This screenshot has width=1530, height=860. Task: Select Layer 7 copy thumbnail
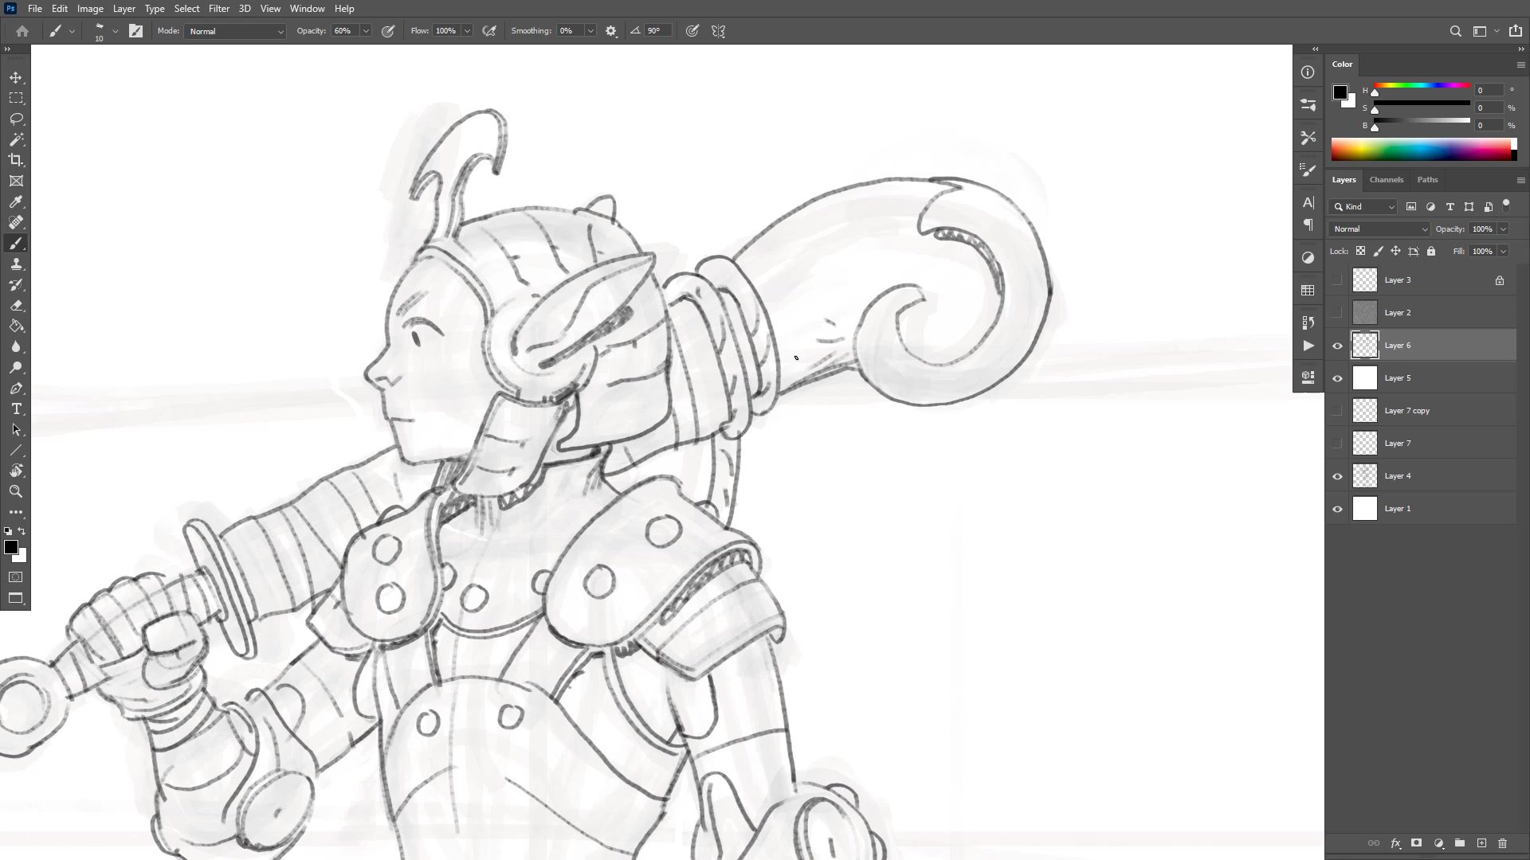tap(1365, 411)
